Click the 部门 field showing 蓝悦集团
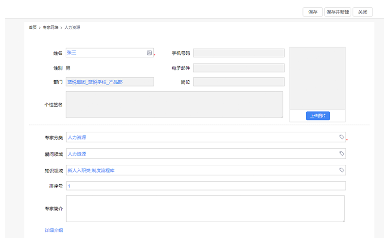This screenshot has height=243, width=389. 110,82
